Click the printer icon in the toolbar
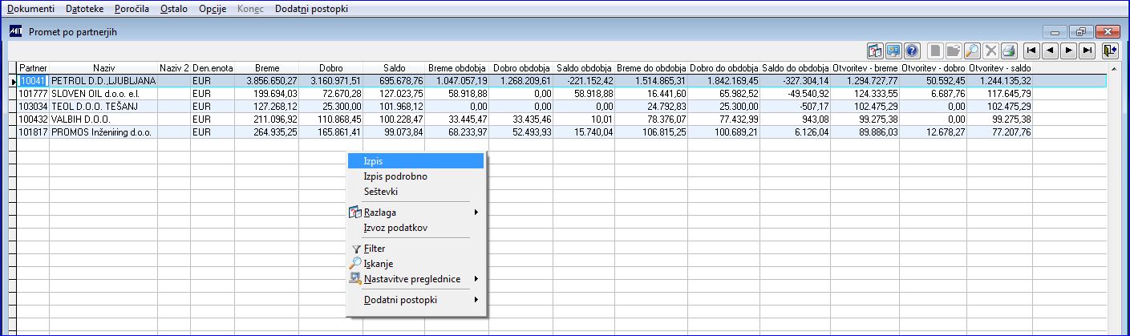This screenshot has height=336, width=1130. 1008,51
